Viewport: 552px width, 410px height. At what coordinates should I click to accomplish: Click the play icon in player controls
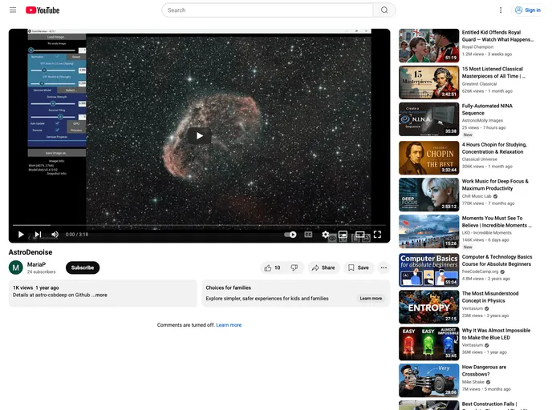pyautogui.click(x=21, y=235)
